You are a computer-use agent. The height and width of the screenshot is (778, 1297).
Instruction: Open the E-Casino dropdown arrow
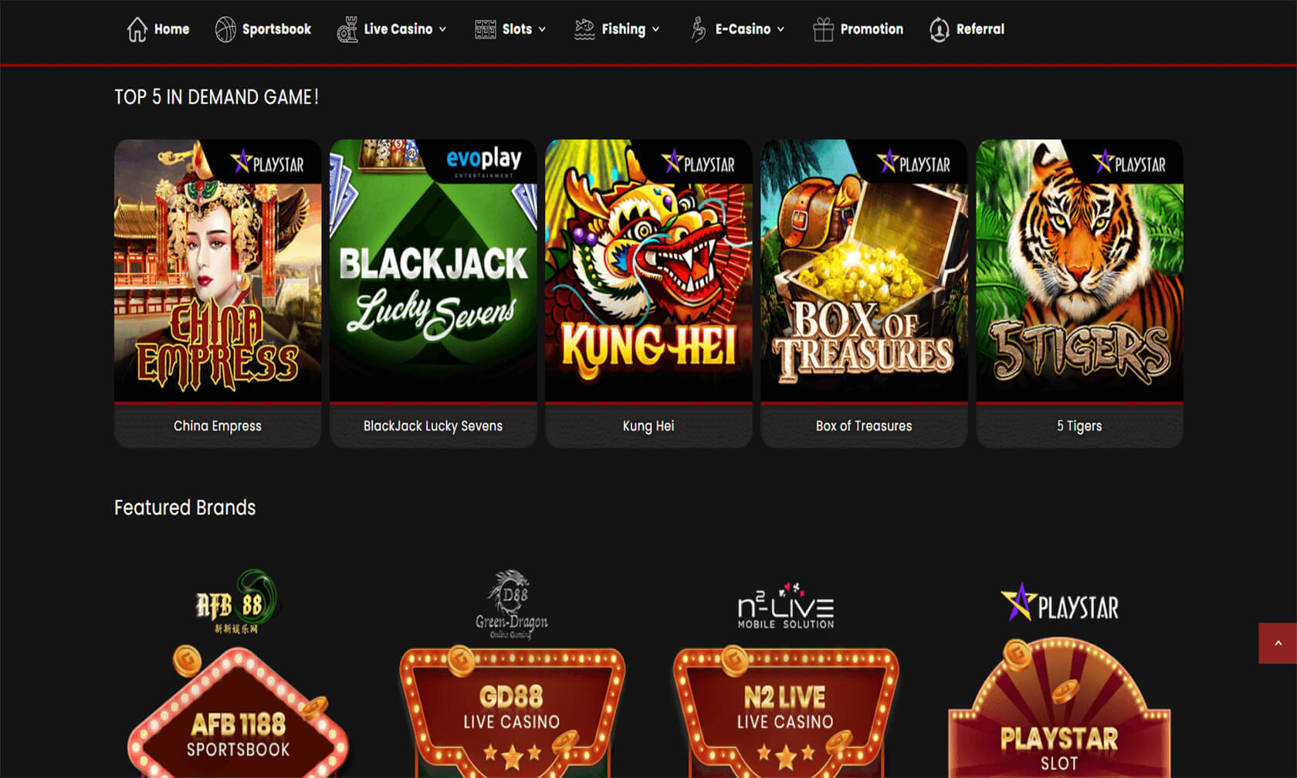point(781,29)
